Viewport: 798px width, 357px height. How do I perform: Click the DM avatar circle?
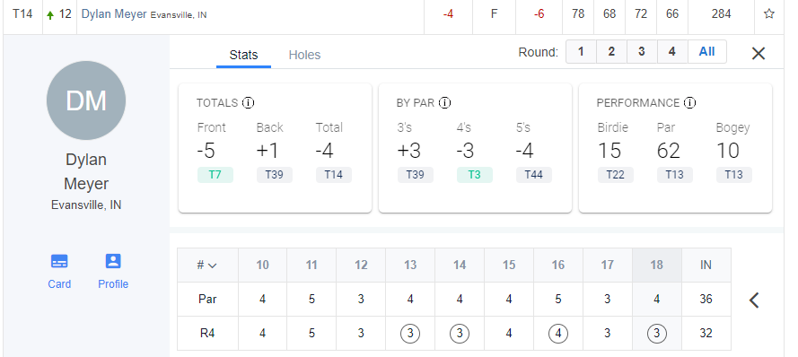click(x=86, y=100)
